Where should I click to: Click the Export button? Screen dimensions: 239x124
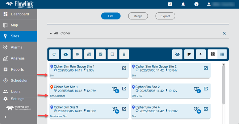165,16
